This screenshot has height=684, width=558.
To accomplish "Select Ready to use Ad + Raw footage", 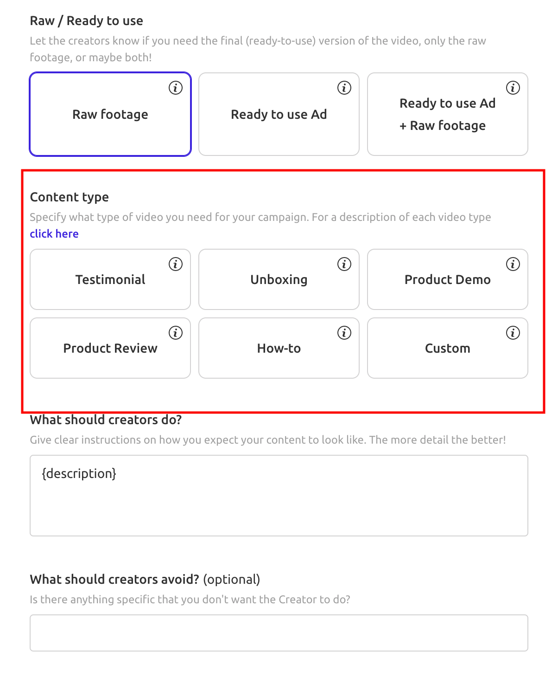I will click(448, 114).
